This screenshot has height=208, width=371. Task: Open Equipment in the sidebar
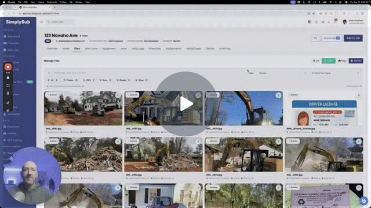pos(12,127)
